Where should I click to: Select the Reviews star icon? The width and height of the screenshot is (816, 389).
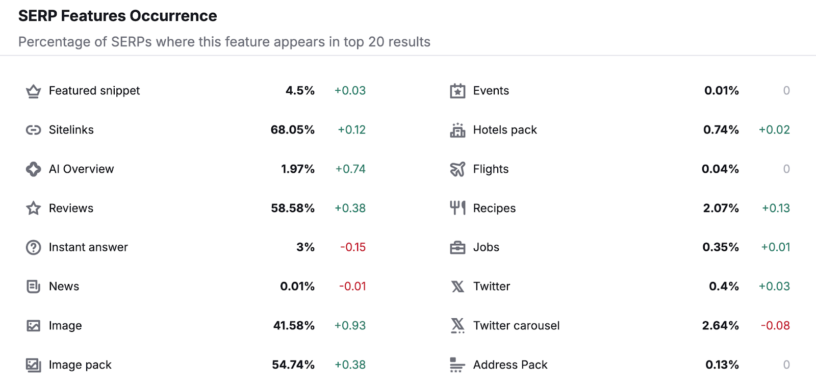coord(33,208)
